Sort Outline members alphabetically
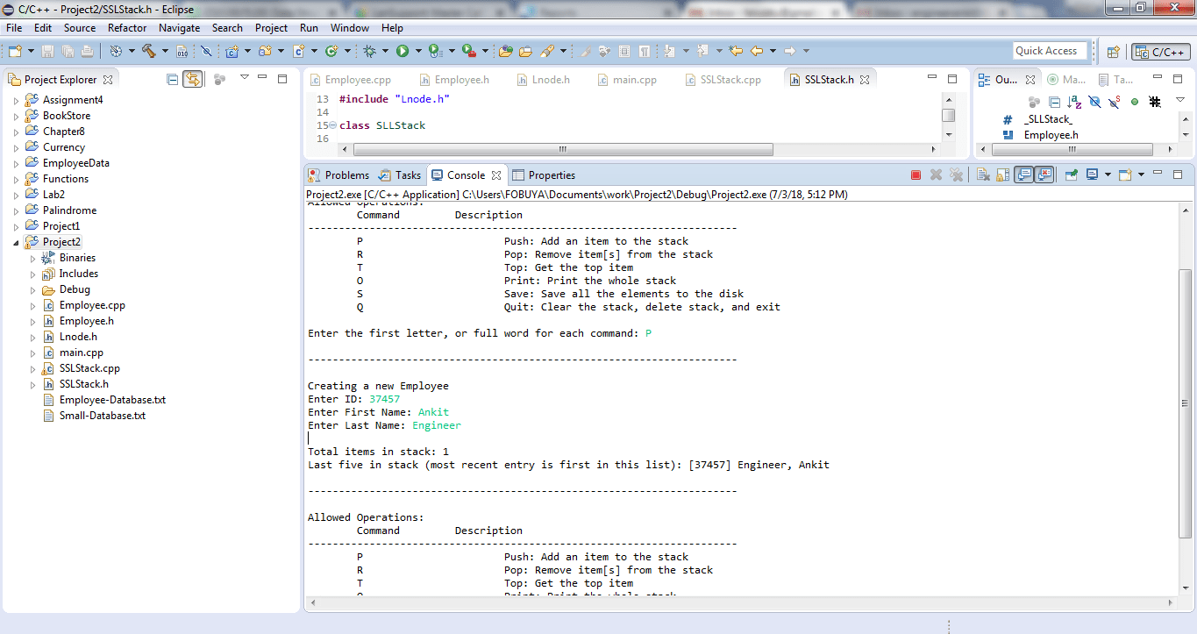Image resolution: width=1197 pixels, height=634 pixels. click(x=1074, y=102)
